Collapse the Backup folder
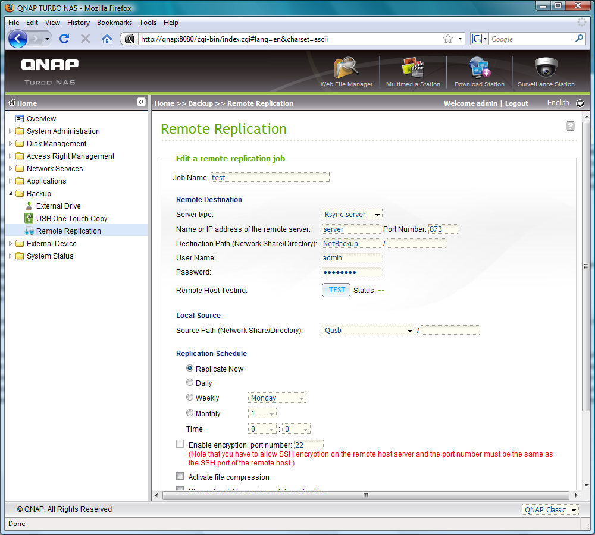The height and width of the screenshot is (535, 595). [x=11, y=193]
